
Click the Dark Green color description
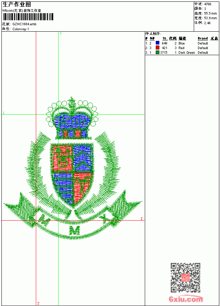coord(187,53)
